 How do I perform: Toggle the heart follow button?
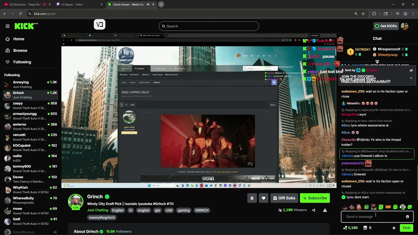click(x=264, y=198)
